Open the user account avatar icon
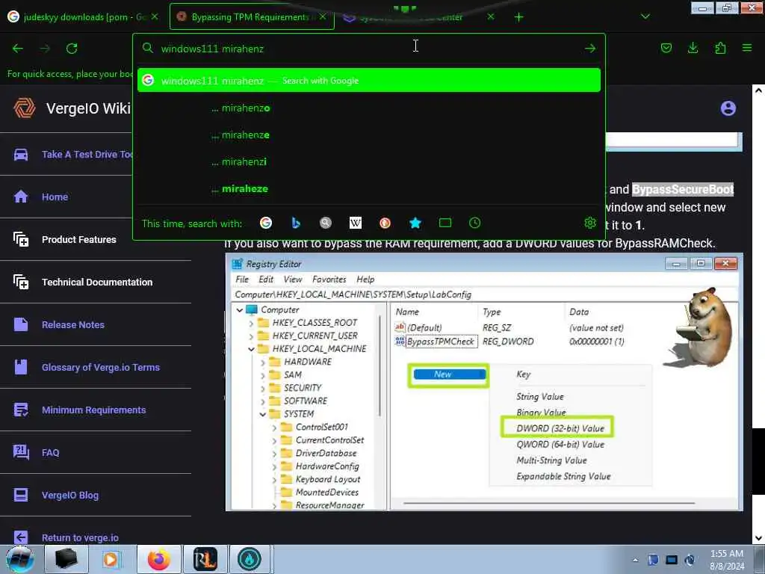 (728, 108)
